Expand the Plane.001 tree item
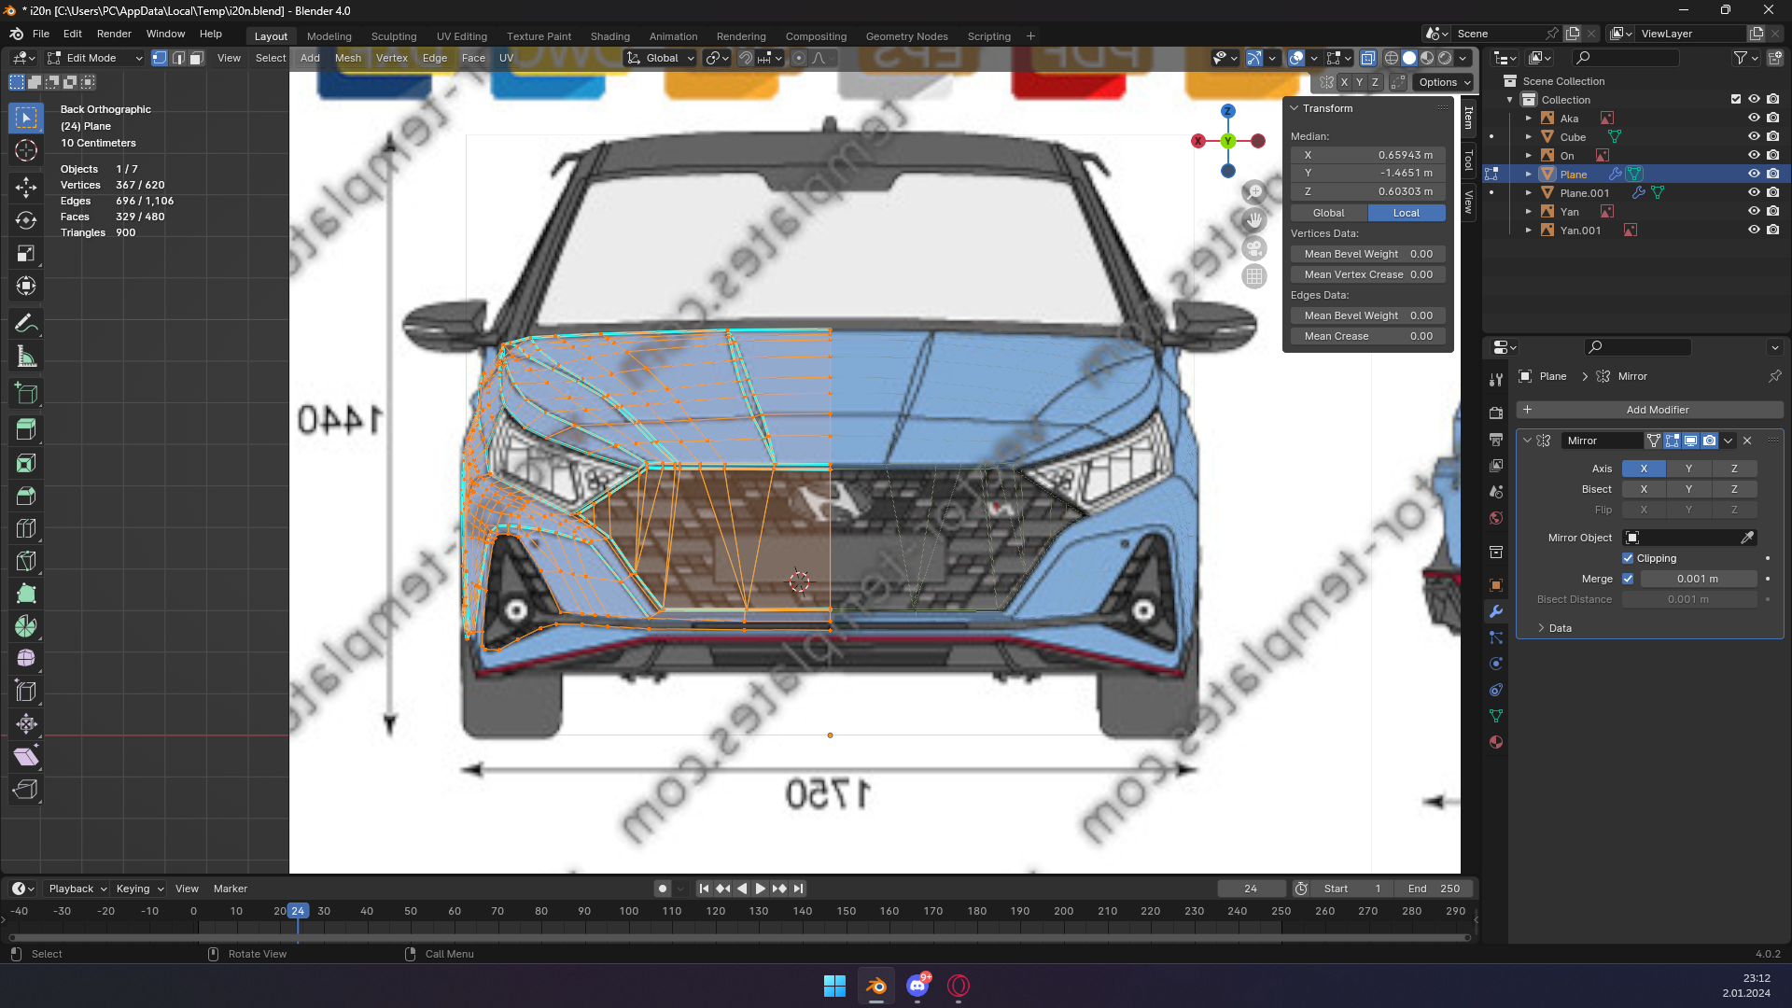Screen dimensions: 1792x1008 [1529, 193]
